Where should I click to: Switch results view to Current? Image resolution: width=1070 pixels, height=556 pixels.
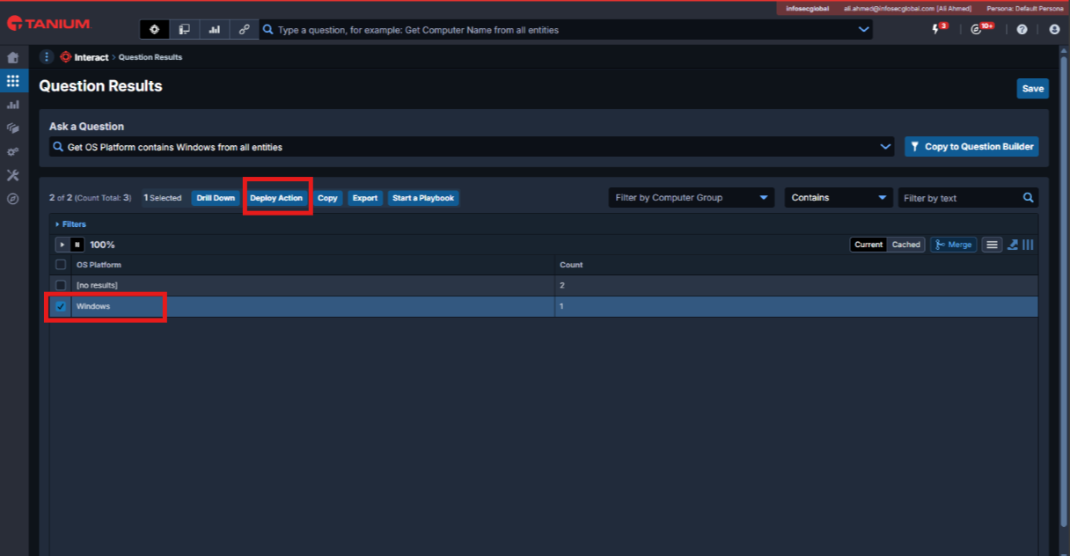point(868,245)
